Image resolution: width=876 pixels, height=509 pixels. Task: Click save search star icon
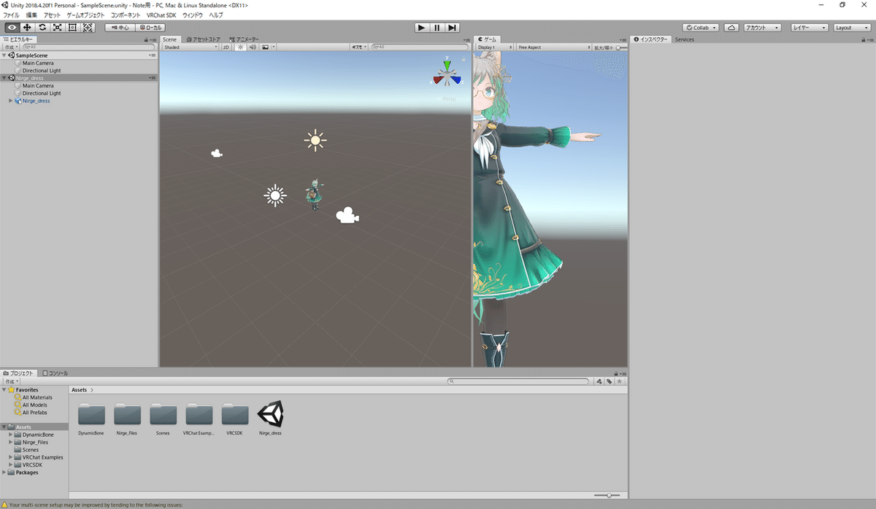pyautogui.click(x=620, y=381)
